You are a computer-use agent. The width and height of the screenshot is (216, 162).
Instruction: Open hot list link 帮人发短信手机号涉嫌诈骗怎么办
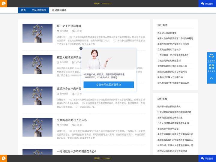coord(173,83)
